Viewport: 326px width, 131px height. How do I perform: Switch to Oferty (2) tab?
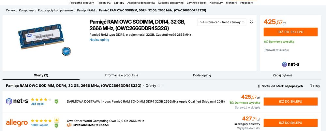[41, 75]
